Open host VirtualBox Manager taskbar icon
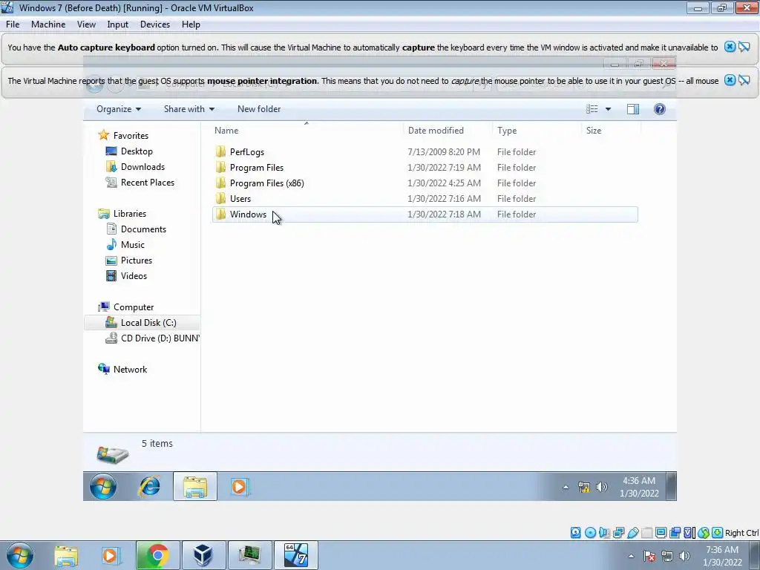 click(x=203, y=555)
